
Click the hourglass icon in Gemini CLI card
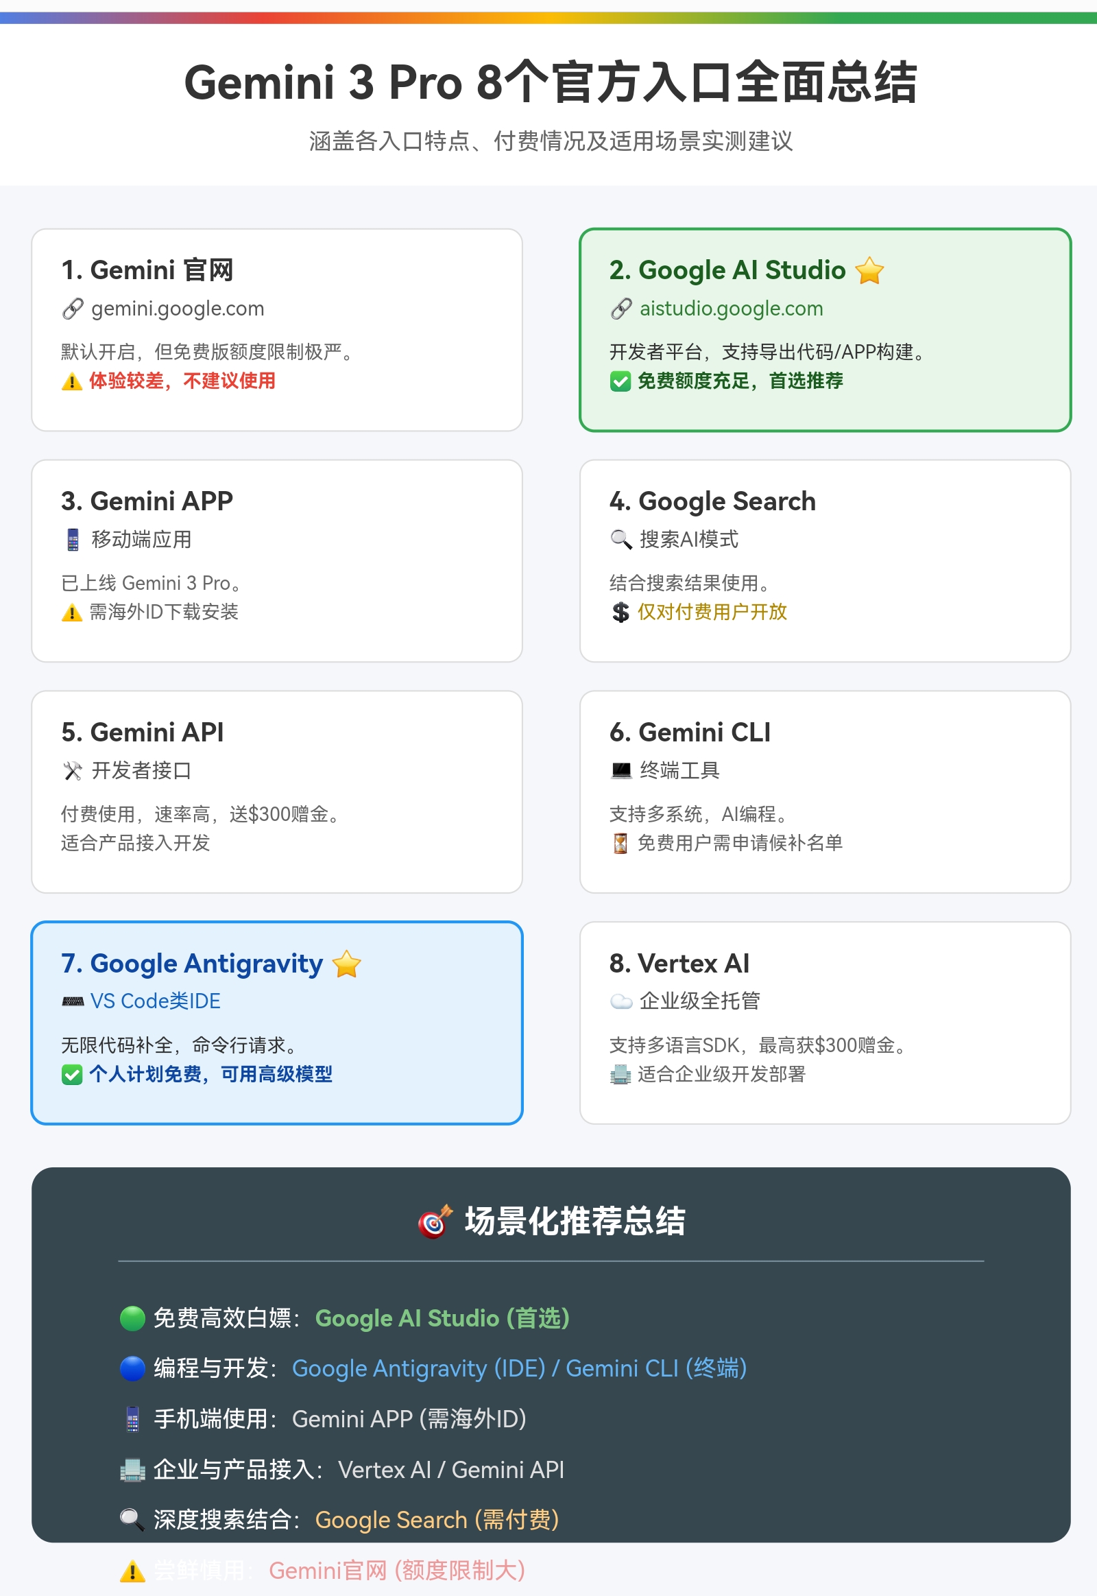(x=620, y=843)
